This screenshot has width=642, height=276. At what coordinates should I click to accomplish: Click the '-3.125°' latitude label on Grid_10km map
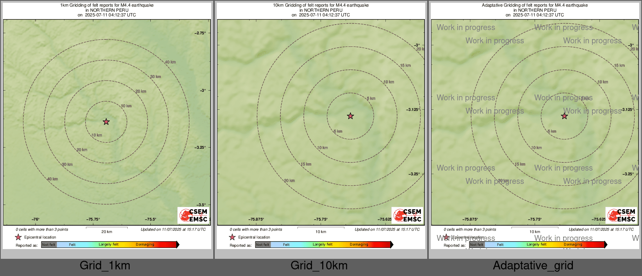(x=413, y=110)
